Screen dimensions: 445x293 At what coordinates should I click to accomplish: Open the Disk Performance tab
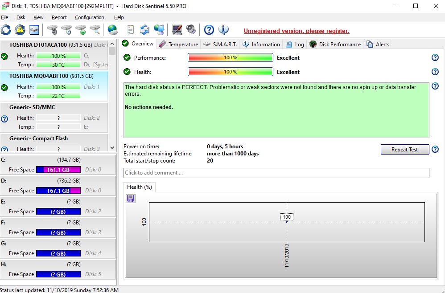(x=335, y=44)
